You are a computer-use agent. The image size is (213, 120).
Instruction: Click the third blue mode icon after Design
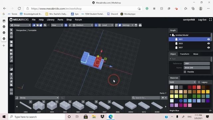coord(41,25)
